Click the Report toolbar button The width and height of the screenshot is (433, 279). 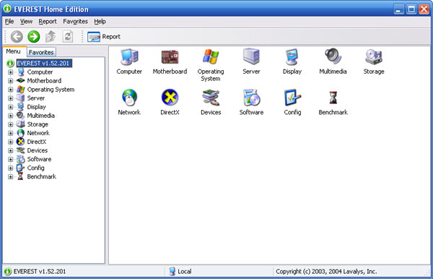[104, 36]
